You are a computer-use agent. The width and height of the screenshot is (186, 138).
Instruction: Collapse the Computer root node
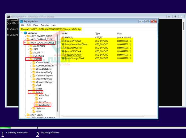point(22,33)
